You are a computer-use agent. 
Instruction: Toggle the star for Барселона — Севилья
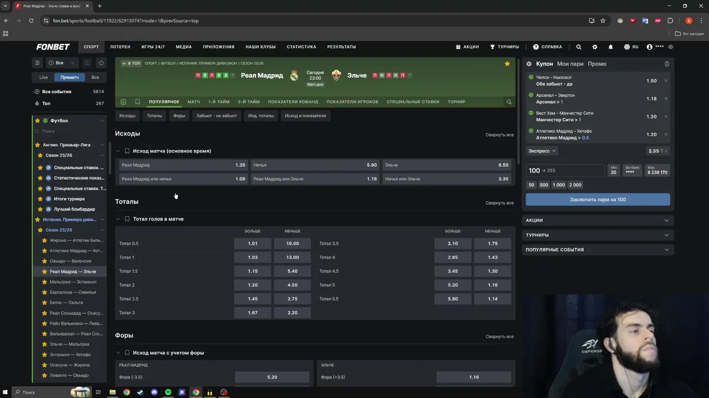click(44, 292)
